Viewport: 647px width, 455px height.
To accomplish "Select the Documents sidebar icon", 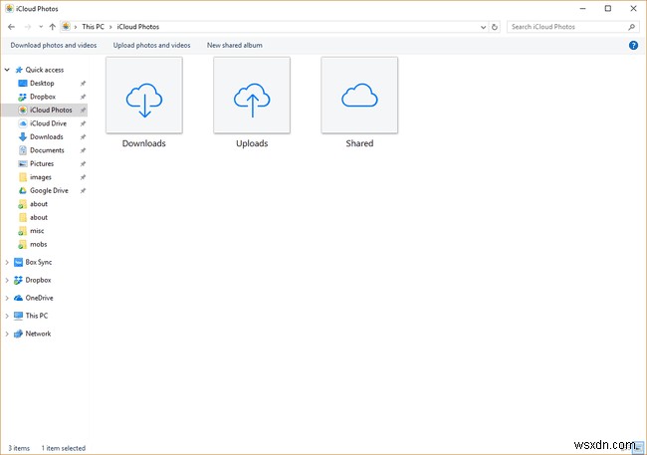I will (x=23, y=150).
